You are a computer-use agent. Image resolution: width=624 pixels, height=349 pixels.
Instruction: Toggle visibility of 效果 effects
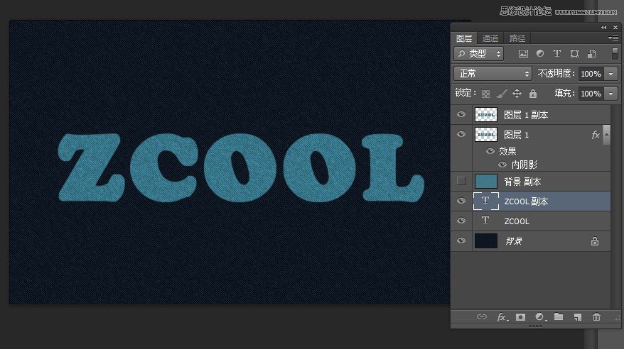pos(490,151)
